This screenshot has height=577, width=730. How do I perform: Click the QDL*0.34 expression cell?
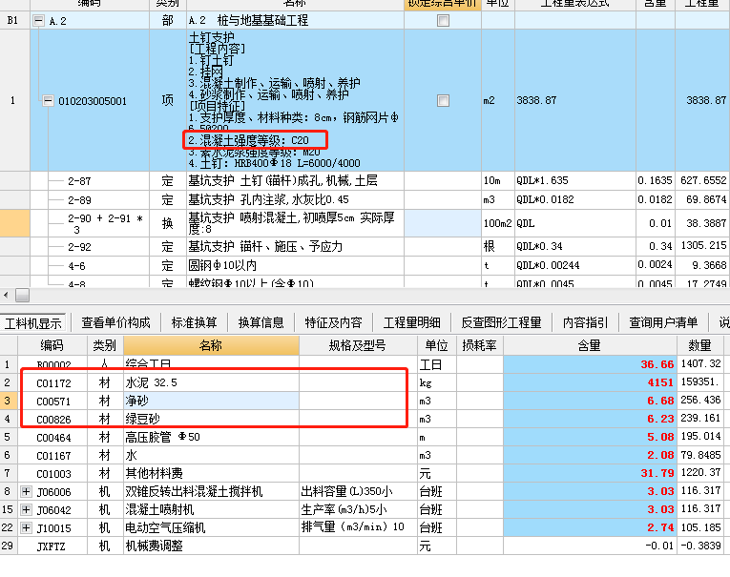[x=575, y=246]
